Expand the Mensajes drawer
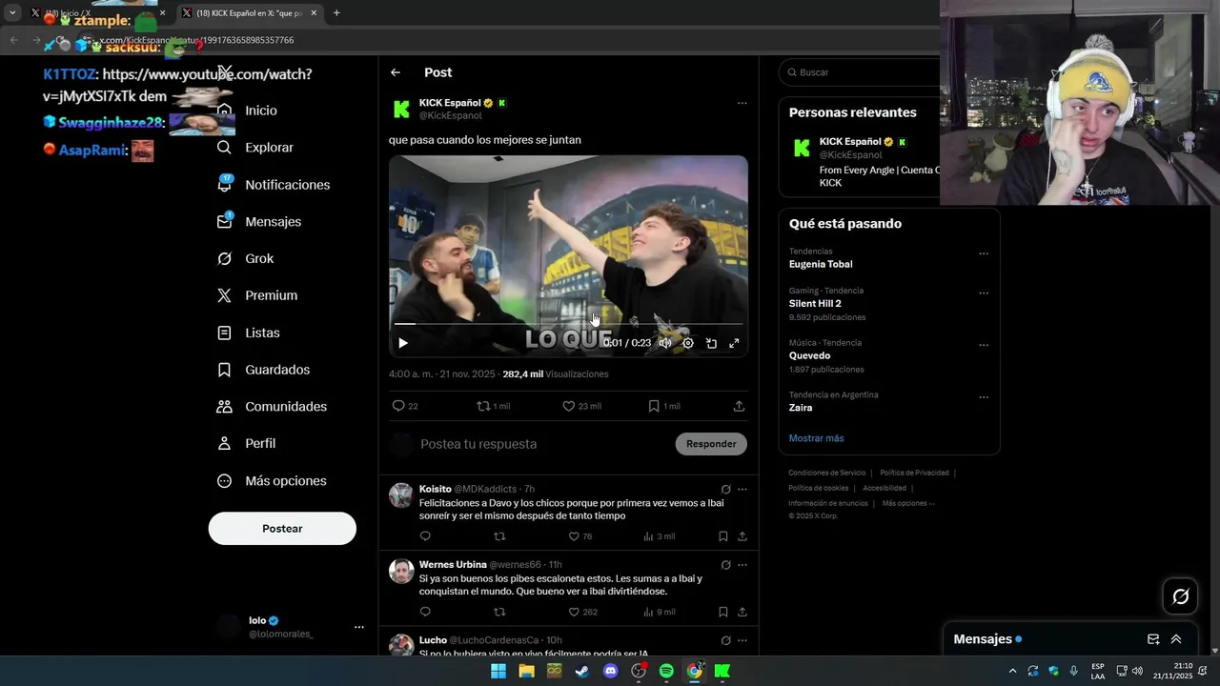The width and height of the screenshot is (1220, 686). [1176, 639]
